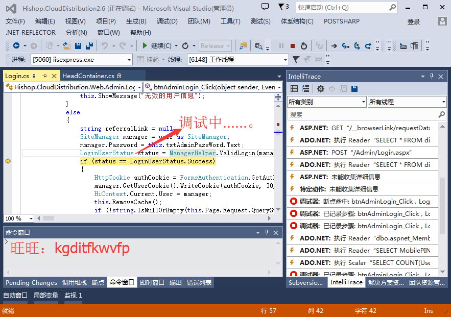
Task: Click the user account avatar icon
Action: [x=442, y=21]
